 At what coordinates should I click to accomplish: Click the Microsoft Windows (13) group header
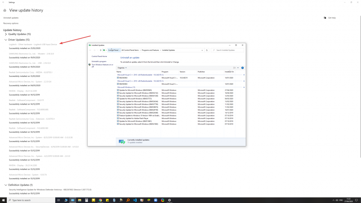point(126,87)
